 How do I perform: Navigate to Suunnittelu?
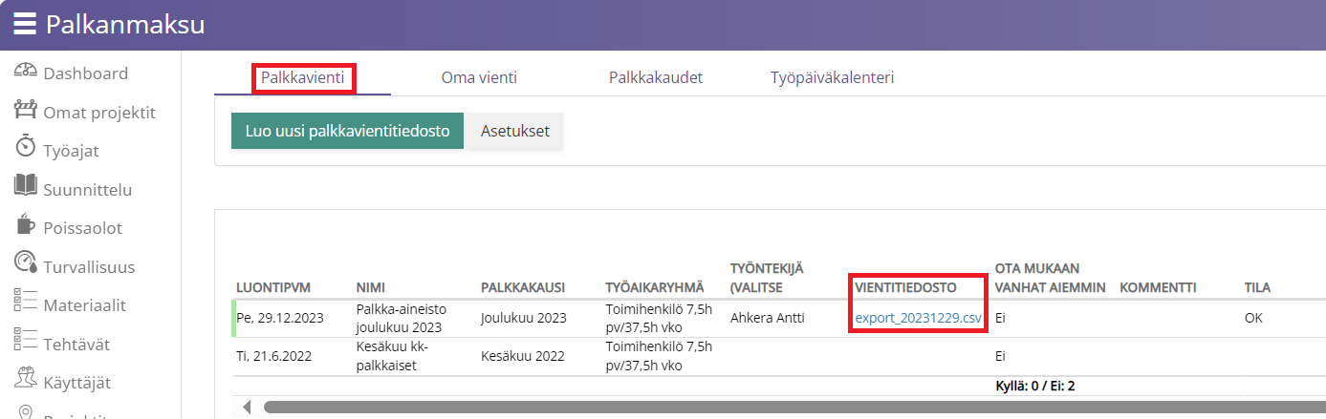point(88,189)
